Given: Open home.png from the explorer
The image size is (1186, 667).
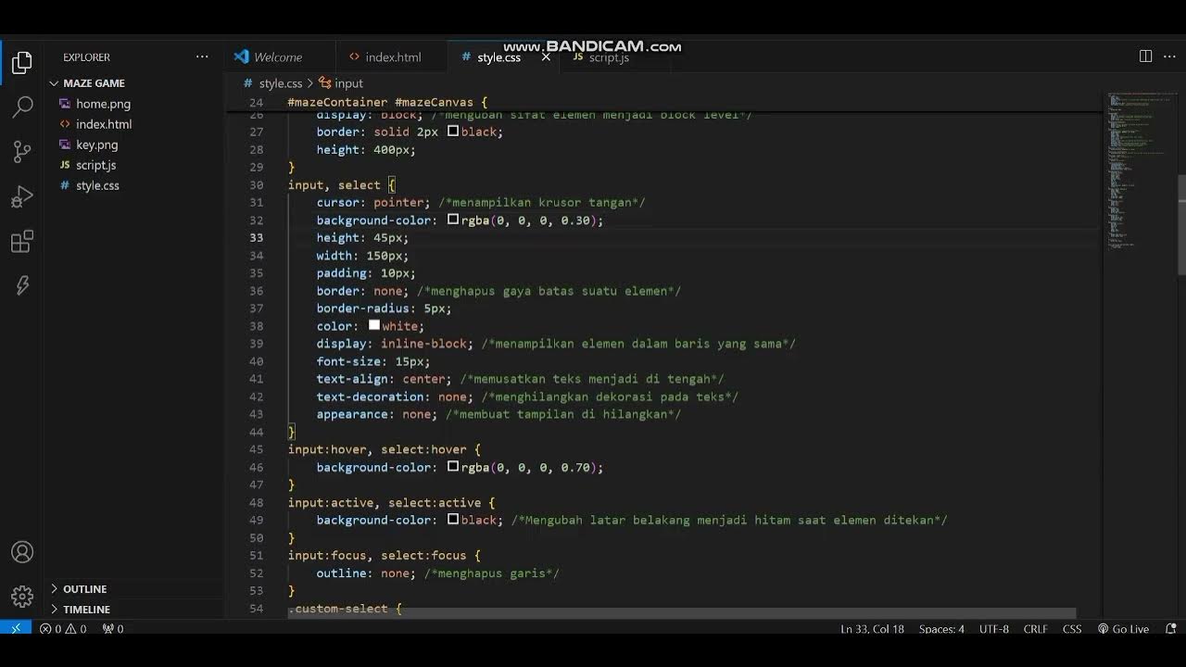Looking at the screenshot, I should 103,104.
